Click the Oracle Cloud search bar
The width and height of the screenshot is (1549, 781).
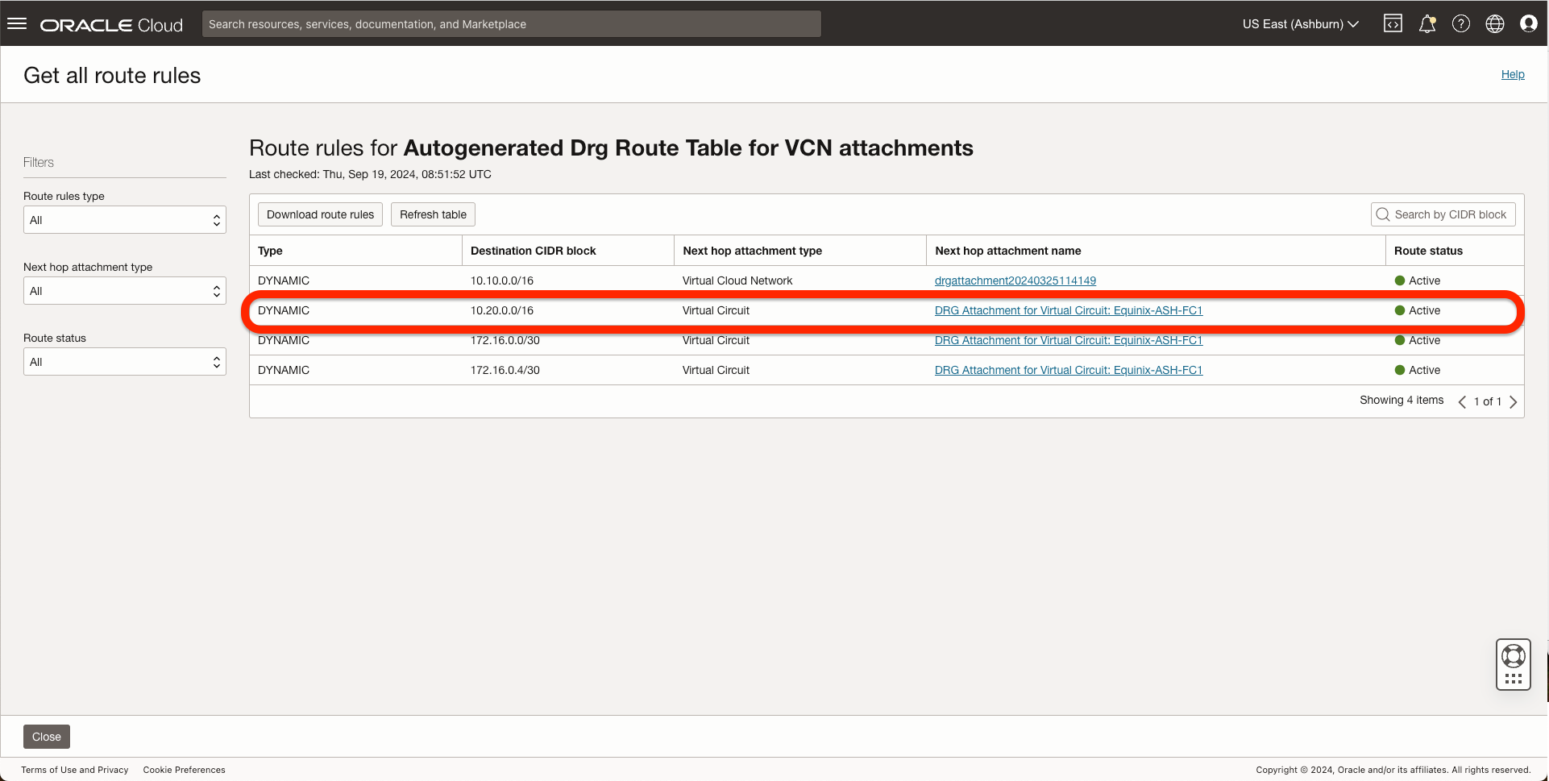tap(511, 24)
